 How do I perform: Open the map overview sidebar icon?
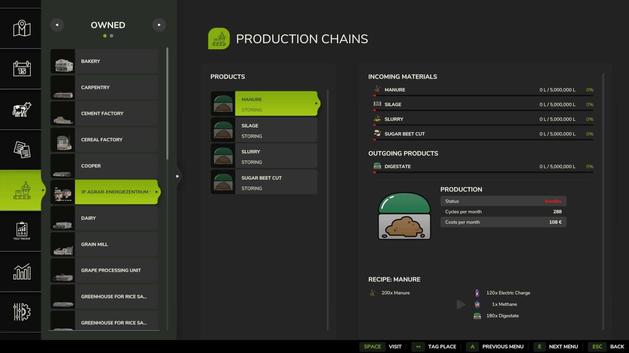click(22, 28)
